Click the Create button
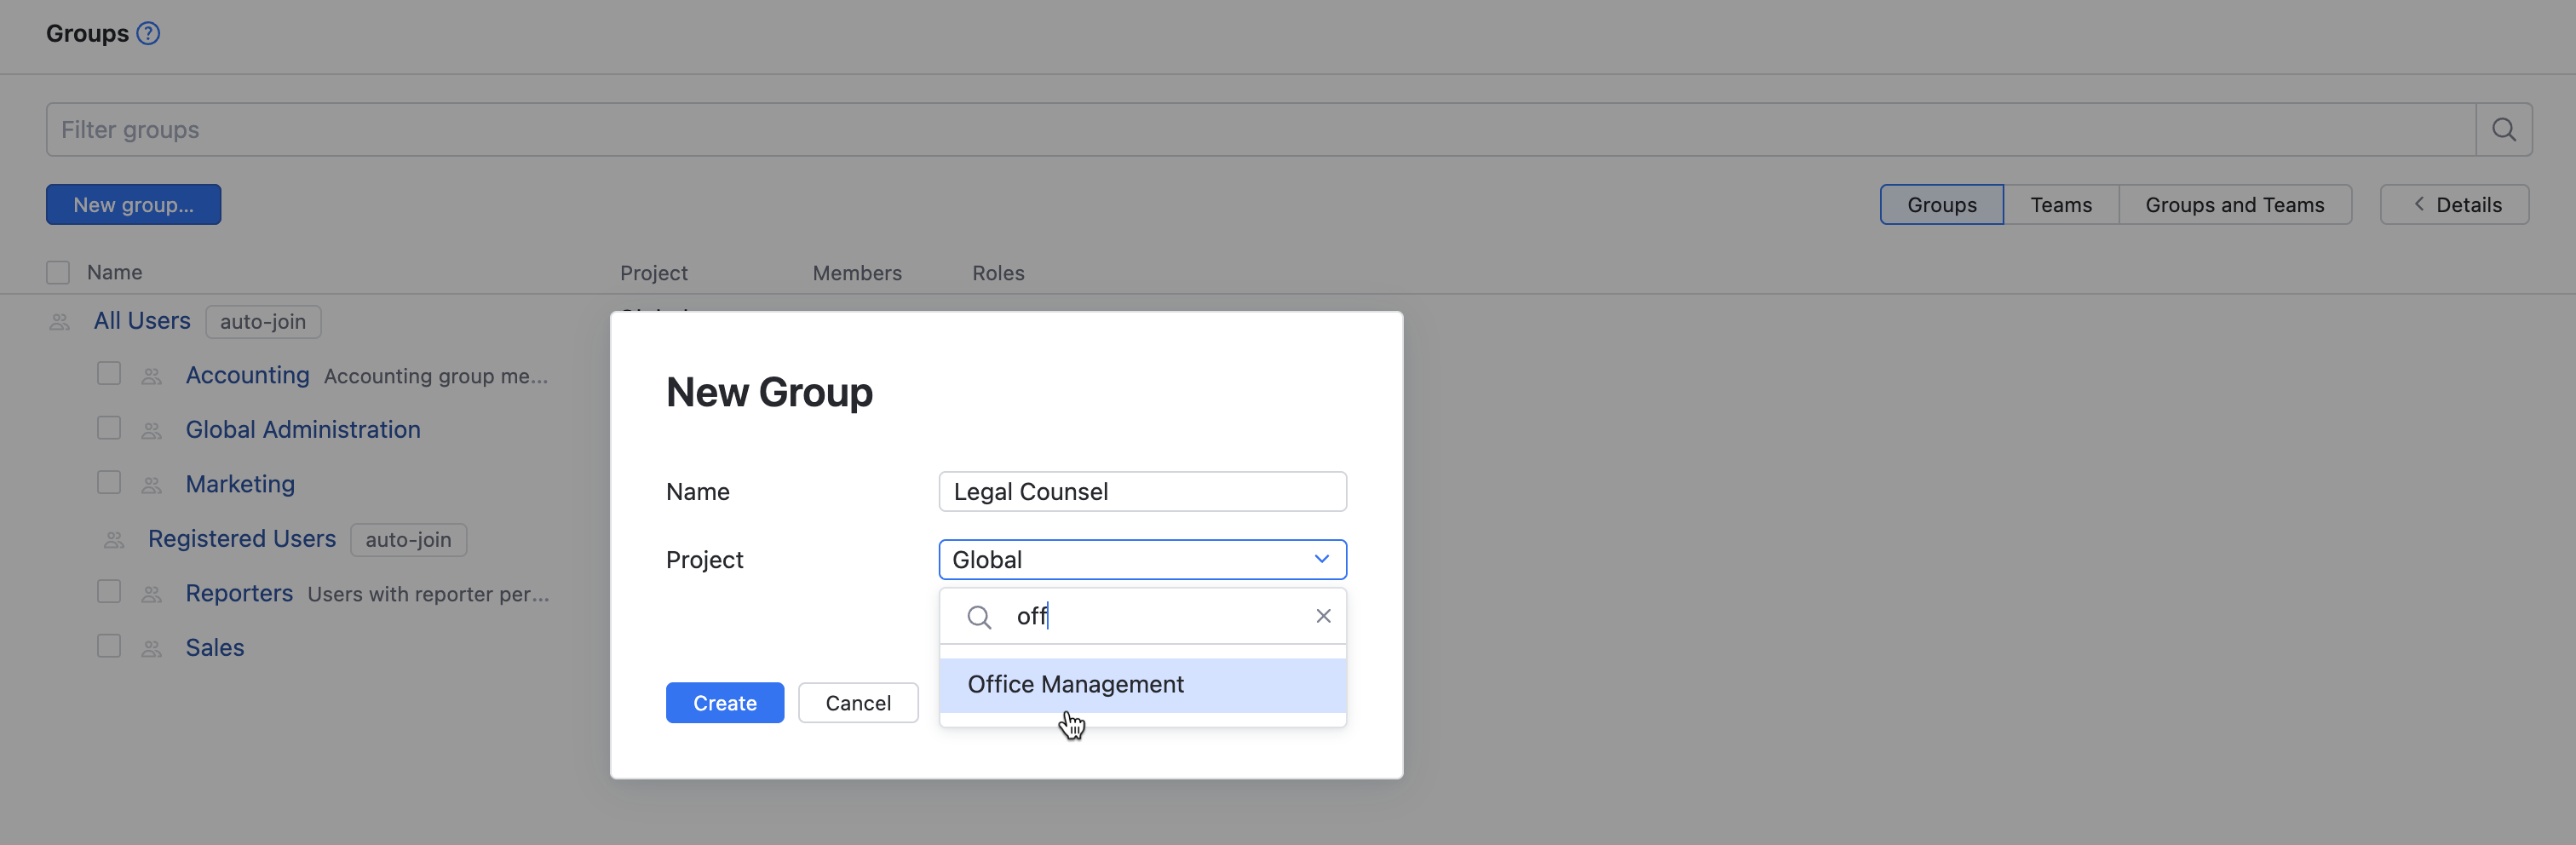The width and height of the screenshot is (2576, 845). point(724,703)
